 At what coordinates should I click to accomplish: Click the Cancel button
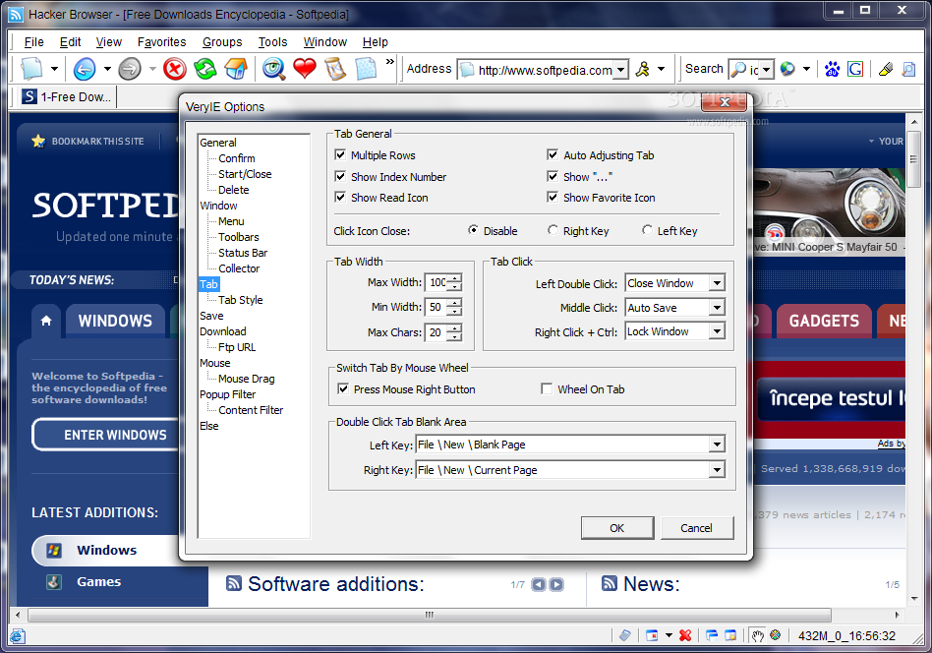697,527
